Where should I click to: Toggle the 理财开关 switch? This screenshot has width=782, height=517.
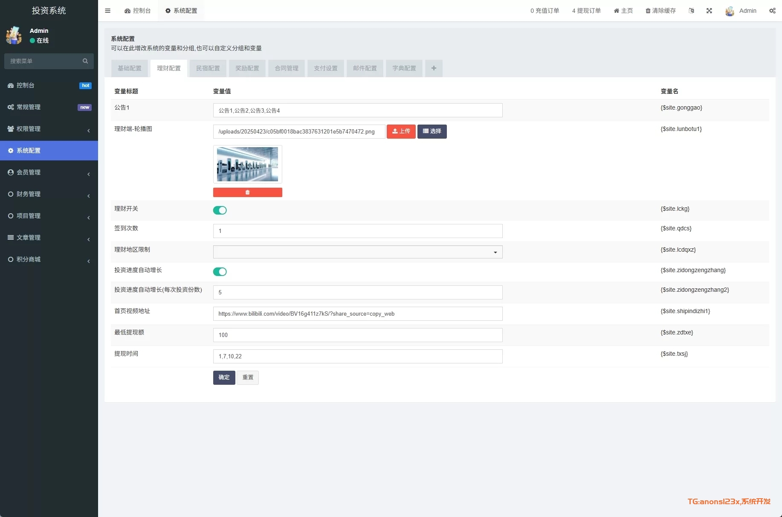point(220,210)
